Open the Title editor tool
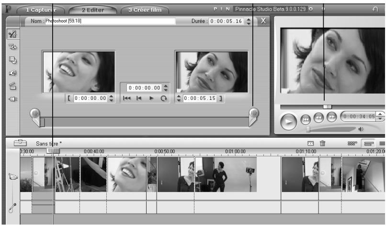386x226 pixels. [12, 47]
